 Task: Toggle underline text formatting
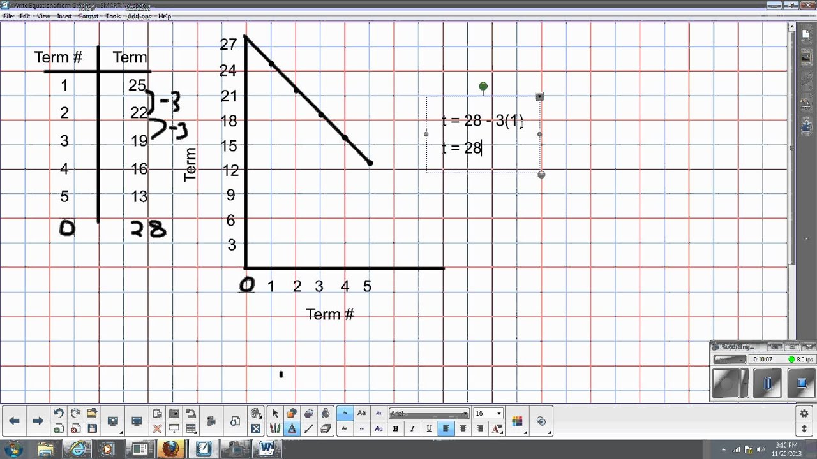point(429,428)
